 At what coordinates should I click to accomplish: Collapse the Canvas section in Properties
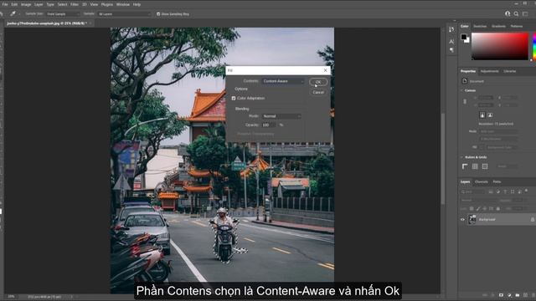[x=461, y=90]
